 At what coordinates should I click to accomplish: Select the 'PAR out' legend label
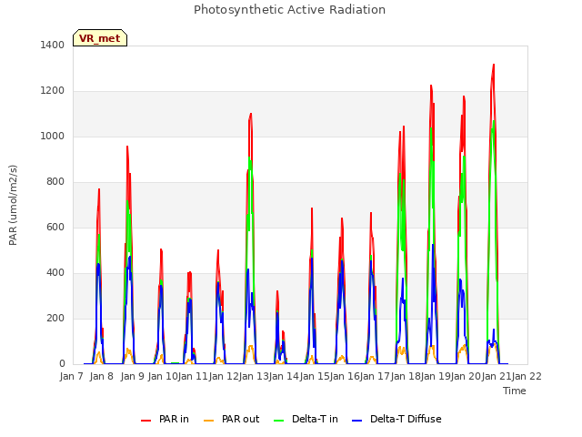coord(240,419)
